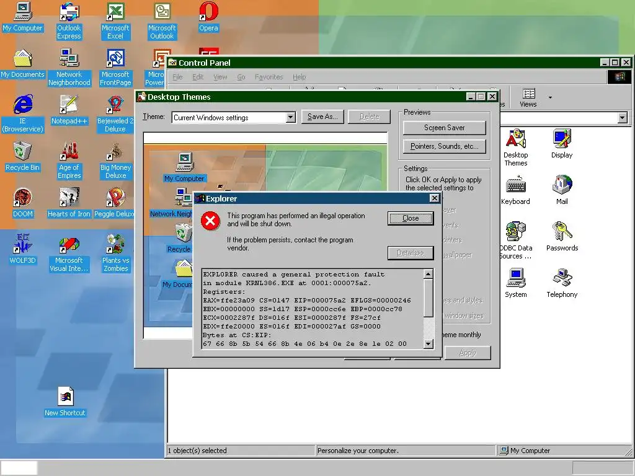Expand the Views dropdown arrow
This screenshot has width=635, height=476.
(550, 97)
